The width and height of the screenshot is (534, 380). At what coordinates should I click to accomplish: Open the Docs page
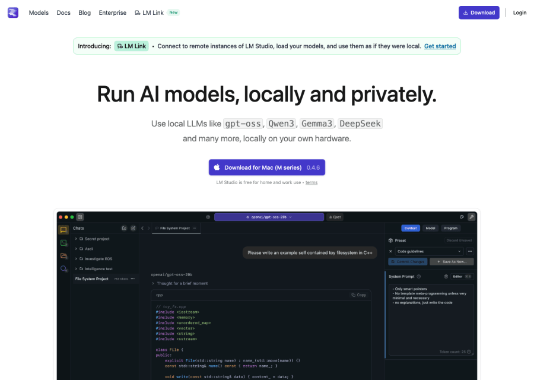click(x=63, y=12)
